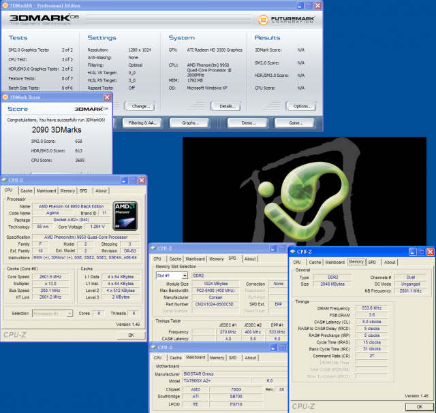
Task: Click the SM2.0 Score value 658
Action: pos(78,141)
